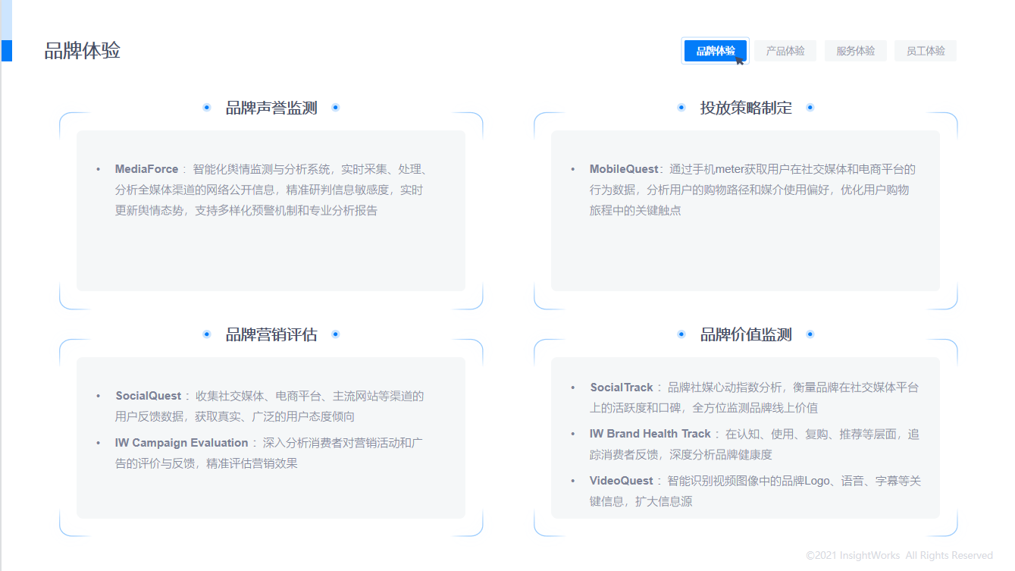Switch to the 员工体验 tab
Image resolution: width=1015 pixels, height=571 pixels.
926,51
